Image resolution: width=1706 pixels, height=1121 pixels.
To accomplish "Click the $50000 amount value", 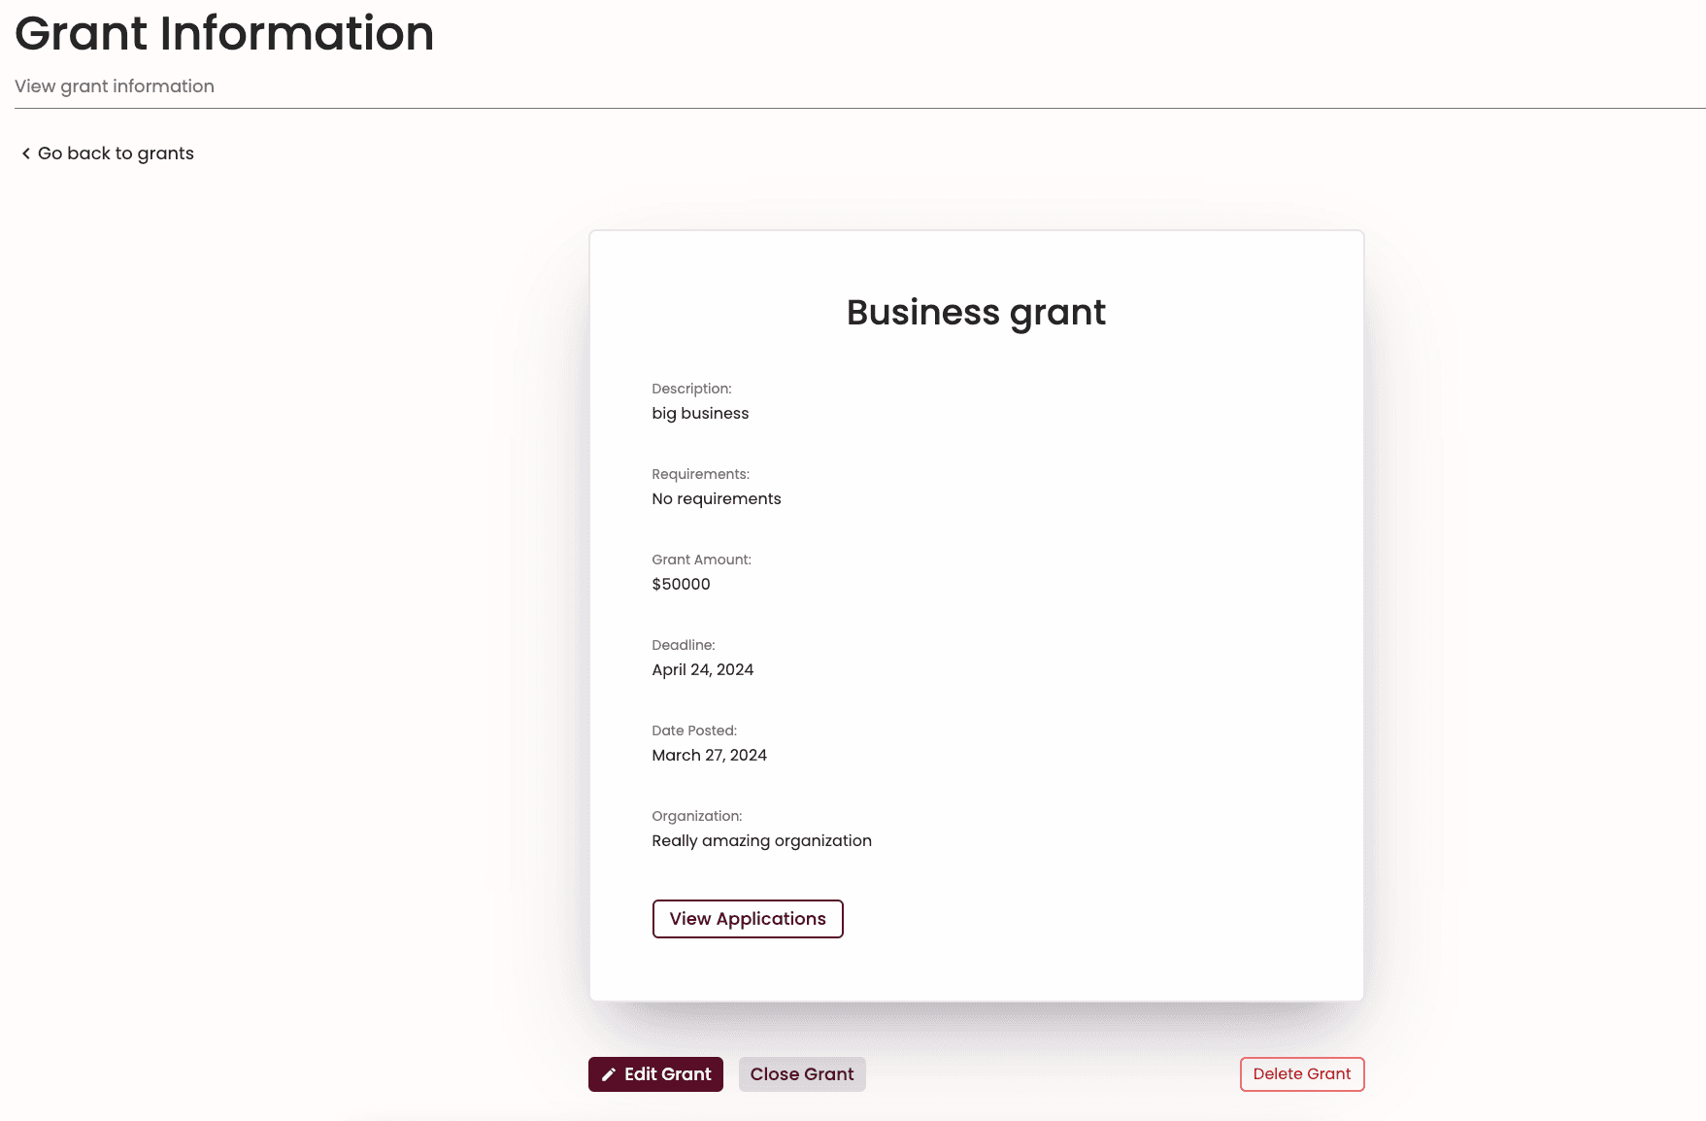I will click(681, 585).
